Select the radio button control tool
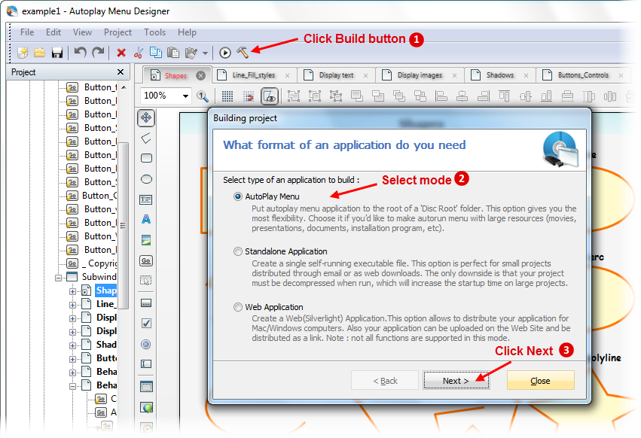 click(146, 344)
